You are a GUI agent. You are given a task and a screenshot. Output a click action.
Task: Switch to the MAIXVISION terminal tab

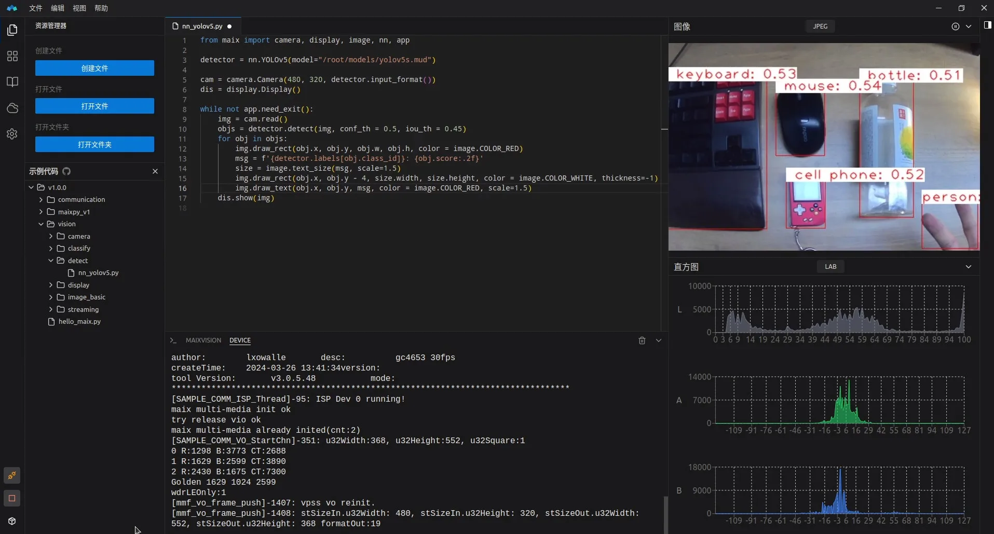tap(203, 340)
